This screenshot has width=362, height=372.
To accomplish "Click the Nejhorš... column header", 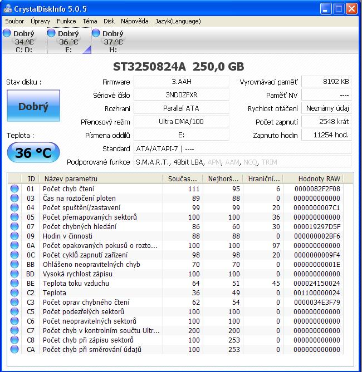I will pos(223,178).
